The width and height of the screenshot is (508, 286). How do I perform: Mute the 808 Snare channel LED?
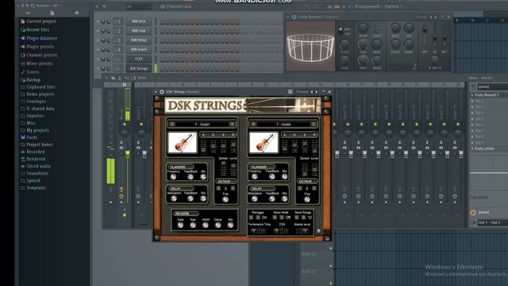98,49
